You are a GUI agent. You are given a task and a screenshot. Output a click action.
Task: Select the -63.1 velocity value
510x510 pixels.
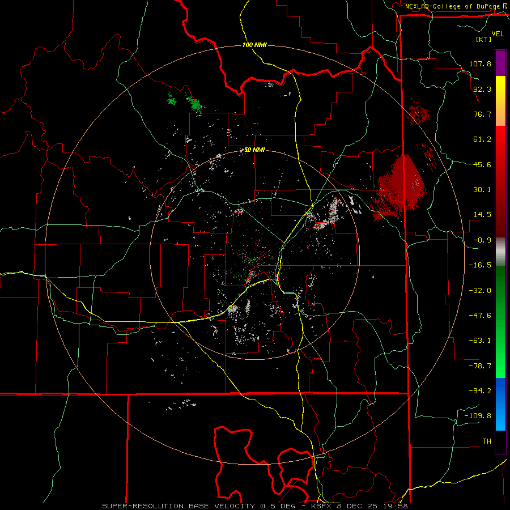click(x=480, y=341)
